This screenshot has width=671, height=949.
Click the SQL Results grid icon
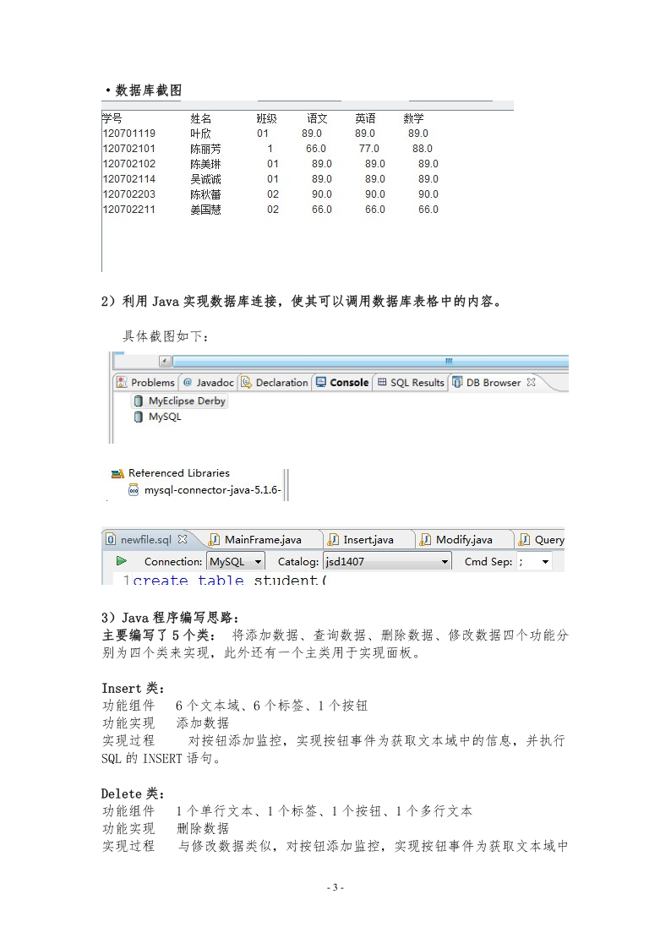(382, 382)
